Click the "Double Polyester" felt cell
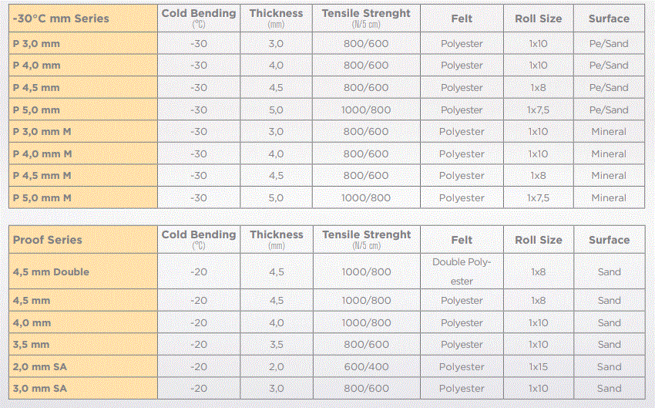The width and height of the screenshot is (655, 408). [x=462, y=271]
